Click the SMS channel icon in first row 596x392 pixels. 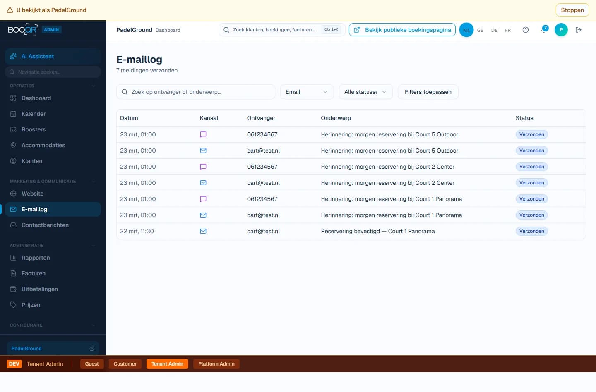tap(203, 134)
